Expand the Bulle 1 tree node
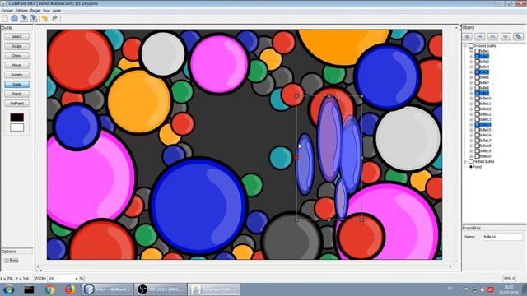 coord(471,51)
